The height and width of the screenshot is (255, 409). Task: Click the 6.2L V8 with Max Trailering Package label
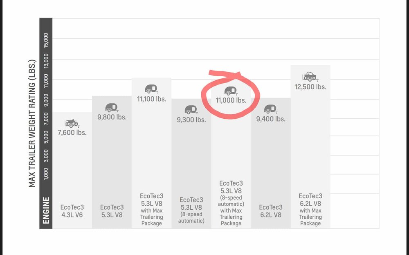tap(310, 209)
